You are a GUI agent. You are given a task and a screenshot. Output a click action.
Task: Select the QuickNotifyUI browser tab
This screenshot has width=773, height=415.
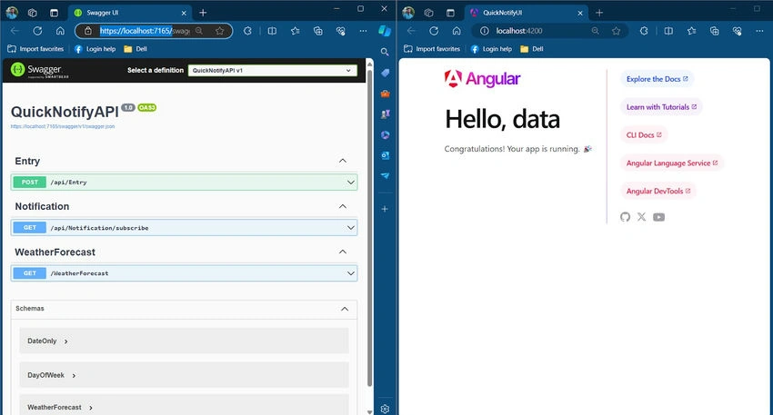527,13
